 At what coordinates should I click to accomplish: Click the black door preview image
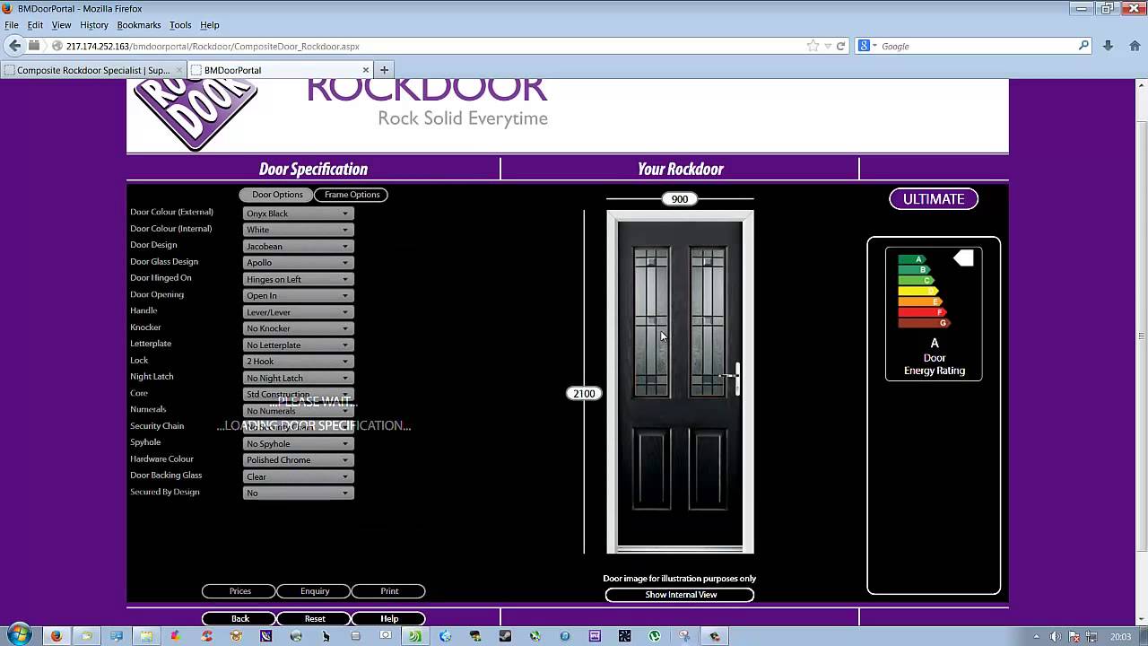coord(680,382)
